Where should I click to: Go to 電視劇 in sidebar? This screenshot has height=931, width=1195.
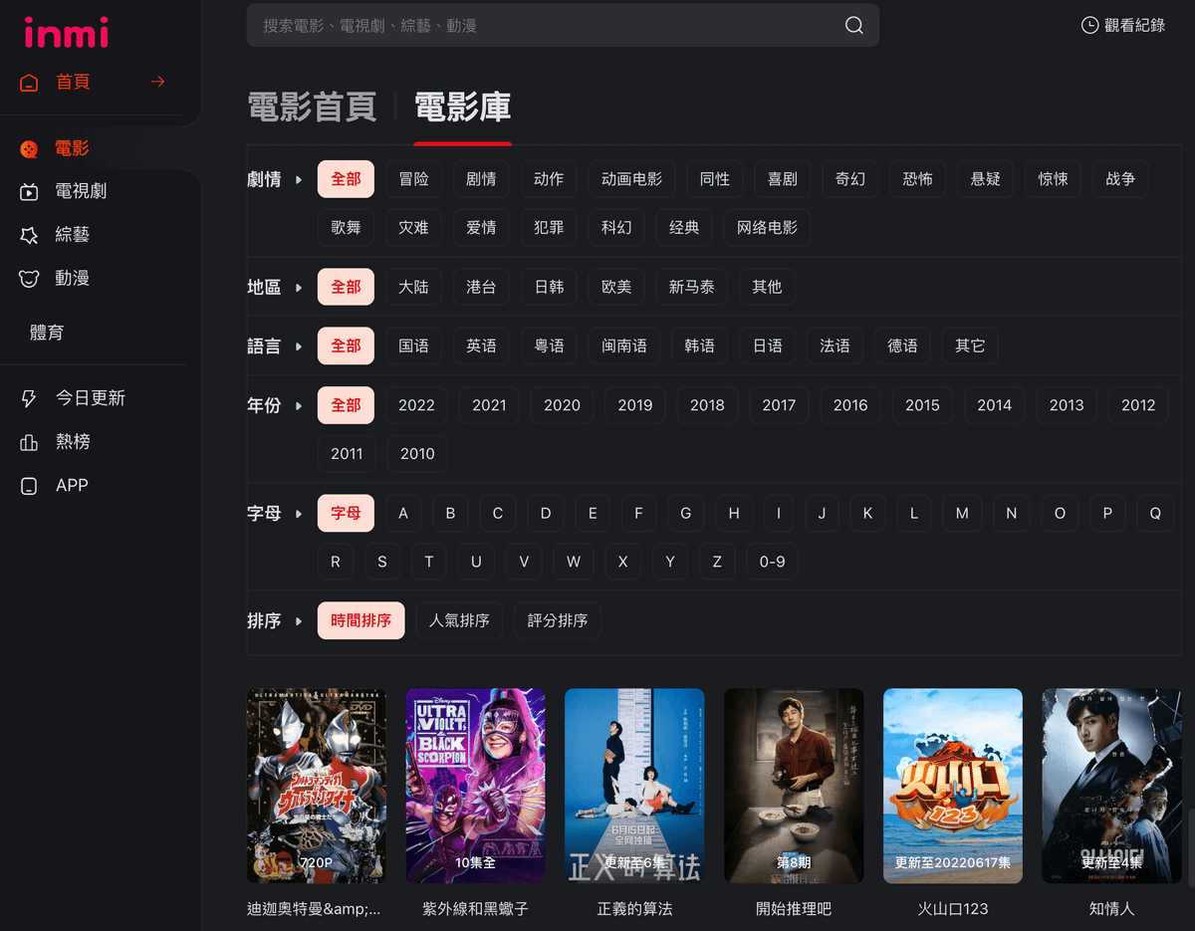tap(81, 191)
